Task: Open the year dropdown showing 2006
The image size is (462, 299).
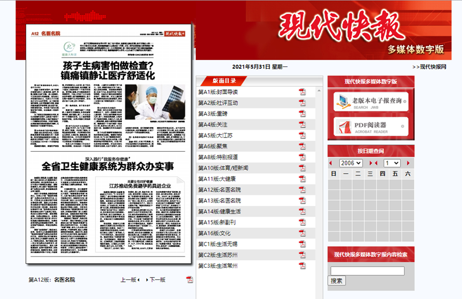Action: pos(351,163)
